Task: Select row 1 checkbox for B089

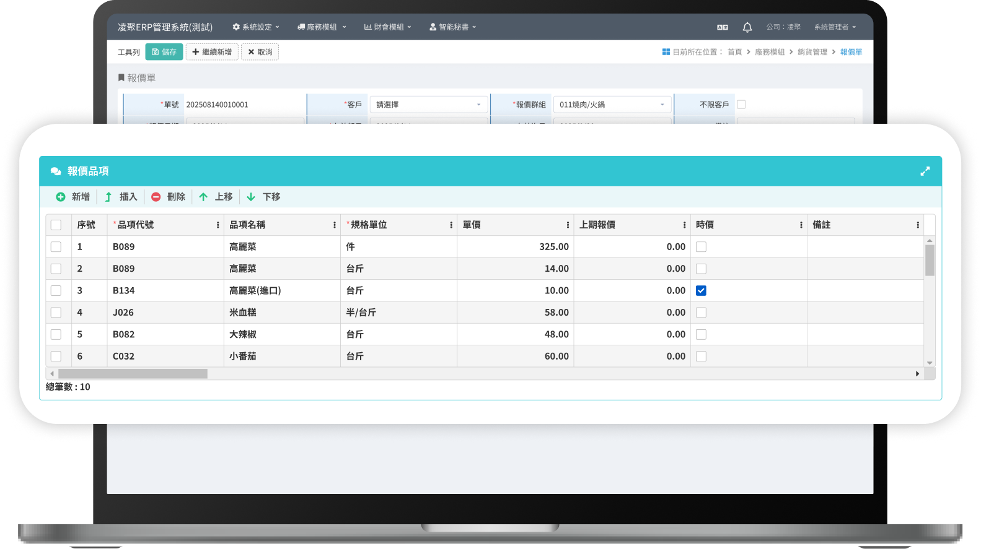Action: (x=56, y=247)
